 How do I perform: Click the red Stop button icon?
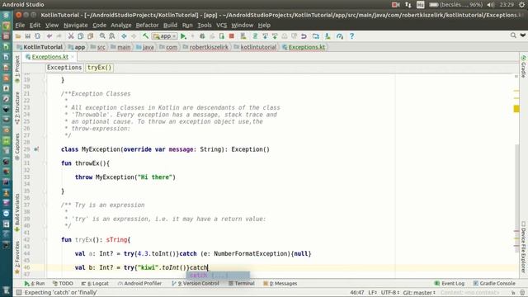point(231,36)
